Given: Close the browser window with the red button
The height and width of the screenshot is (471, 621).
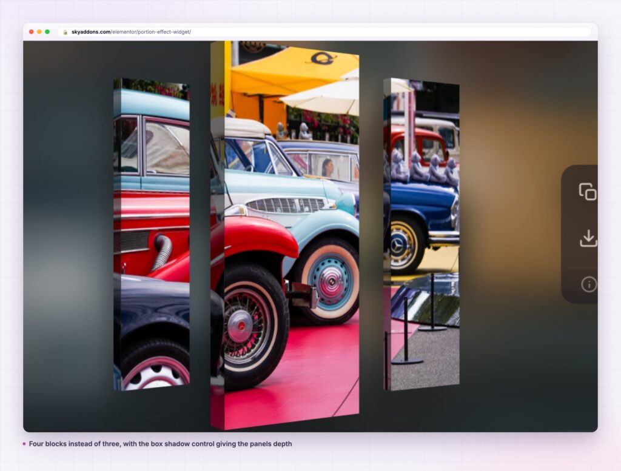Looking at the screenshot, I should coord(32,32).
